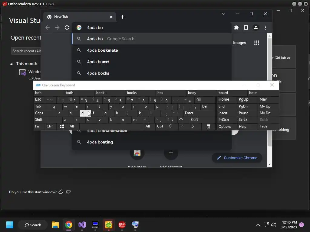Pick the word prediction 'book'

(x=110, y=93)
